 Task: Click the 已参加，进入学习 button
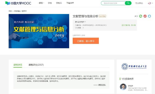(86, 41)
